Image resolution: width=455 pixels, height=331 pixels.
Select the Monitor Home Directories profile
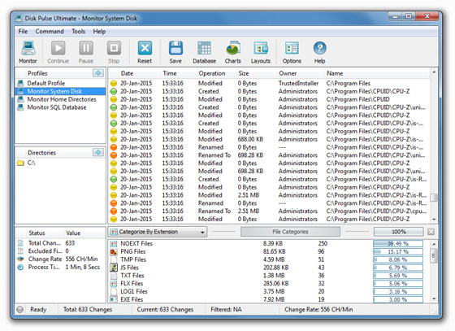(60, 99)
